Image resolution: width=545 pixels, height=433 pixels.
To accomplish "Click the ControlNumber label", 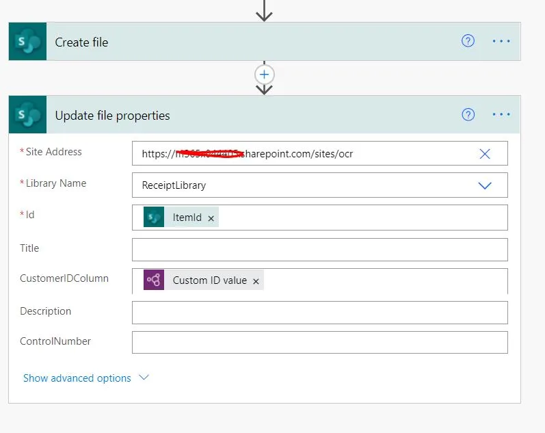I will pos(55,341).
